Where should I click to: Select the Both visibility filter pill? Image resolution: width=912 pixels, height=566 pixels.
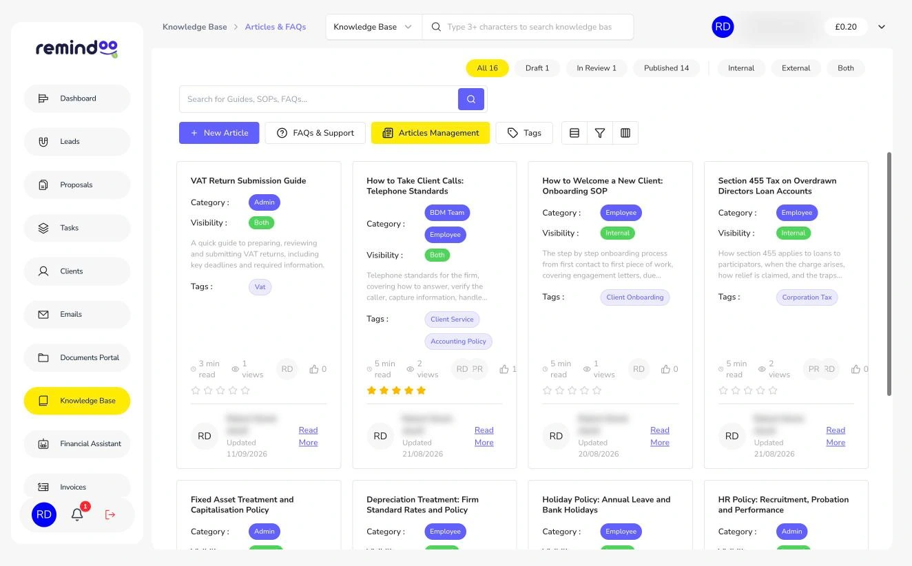coord(846,68)
